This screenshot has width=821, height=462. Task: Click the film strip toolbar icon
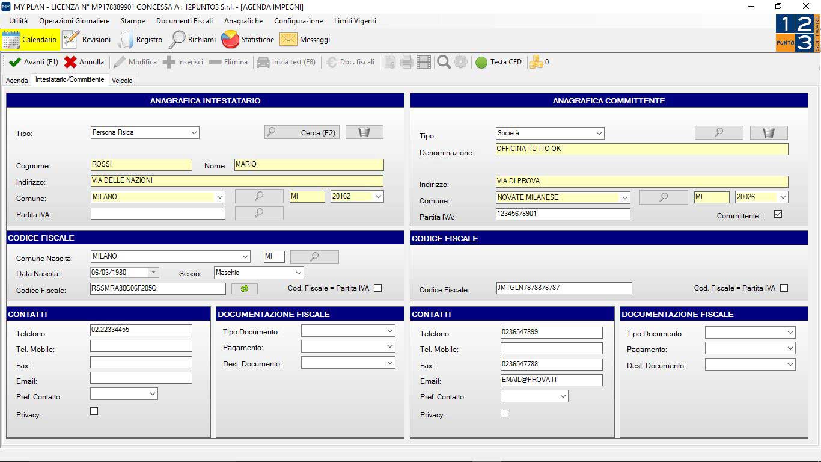pos(424,62)
